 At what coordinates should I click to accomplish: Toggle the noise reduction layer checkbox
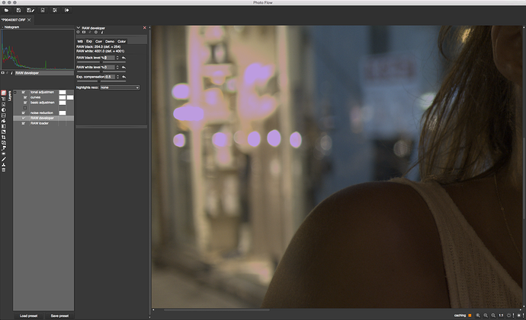(24, 113)
